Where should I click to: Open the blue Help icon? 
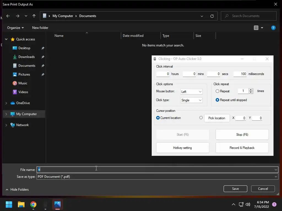click(273, 28)
